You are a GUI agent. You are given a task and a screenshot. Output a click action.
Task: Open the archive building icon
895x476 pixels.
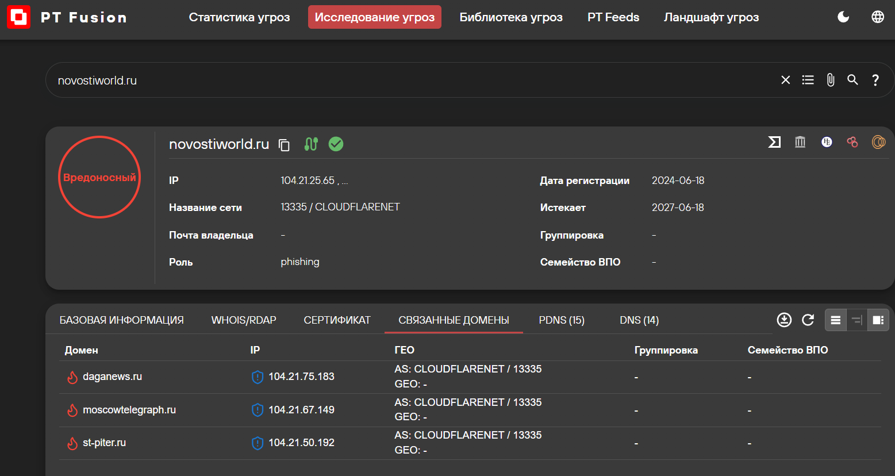tap(800, 142)
